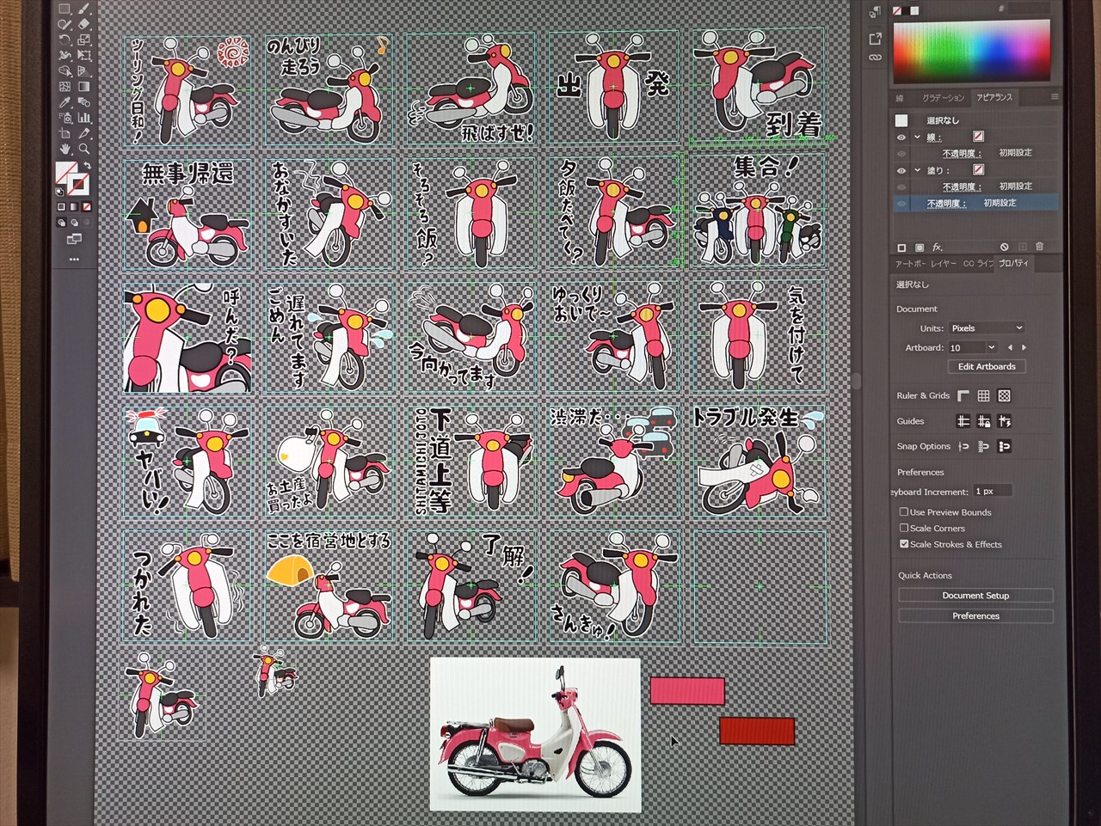
Task: Enable Use Preview Bounds checkbox
Action: 904,512
